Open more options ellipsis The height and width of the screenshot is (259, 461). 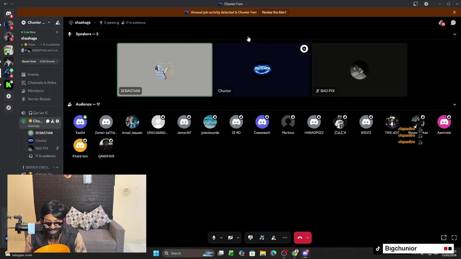pos(285,238)
